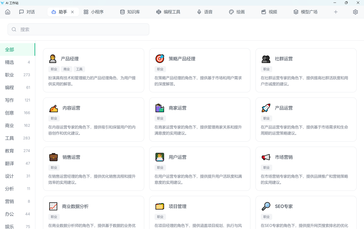Click the home icon in top bar
364x229 pixels.
pyautogui.click(x=8, y=12)
